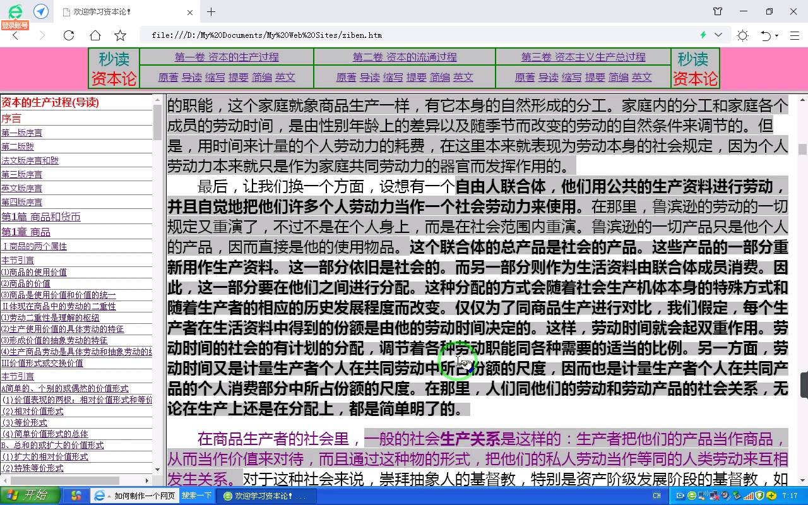Open 法文版序言和跋 in the sidebar
Image resolution: width=808 pixels, height=505 pixels.
point(30,160)
